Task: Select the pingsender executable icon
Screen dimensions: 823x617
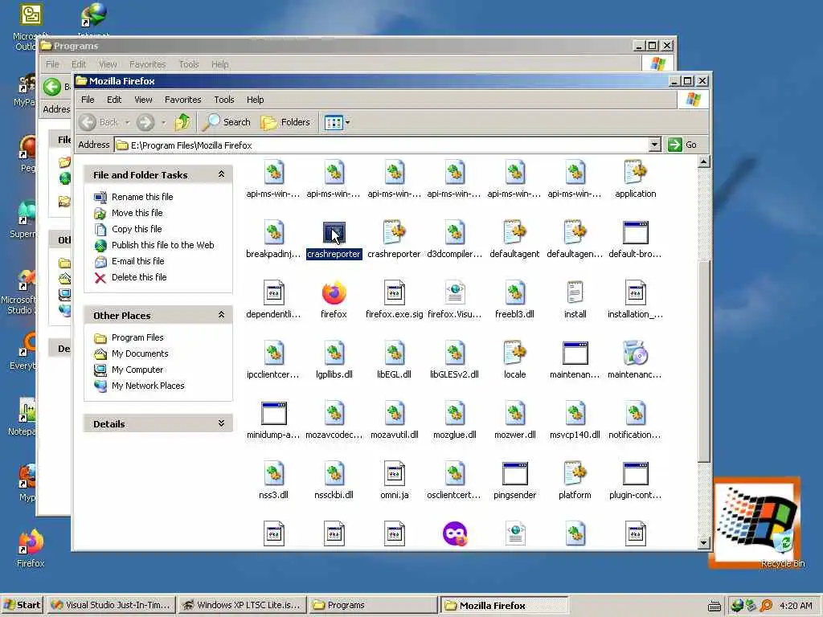Action: pyautogui.click(x=515, y=474)
